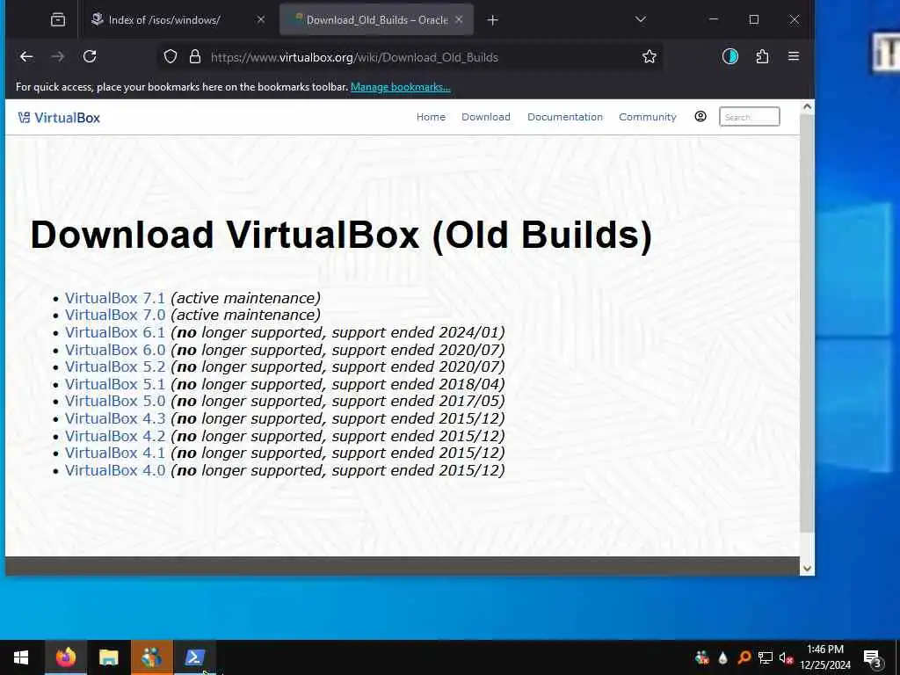Open the VirtualBox 5.1 link
Viewport: 900px width, 675px height.
[115, 384]
